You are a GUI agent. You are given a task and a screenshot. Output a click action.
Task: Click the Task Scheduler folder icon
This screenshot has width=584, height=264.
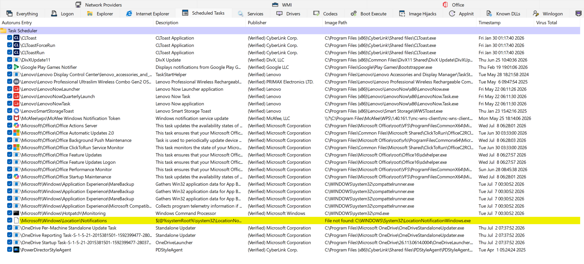4,31
